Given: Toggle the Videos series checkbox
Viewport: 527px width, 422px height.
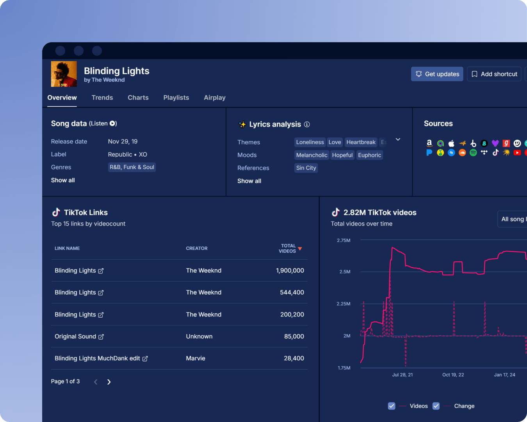Looking at the screenshot, I should click(392, 406).
